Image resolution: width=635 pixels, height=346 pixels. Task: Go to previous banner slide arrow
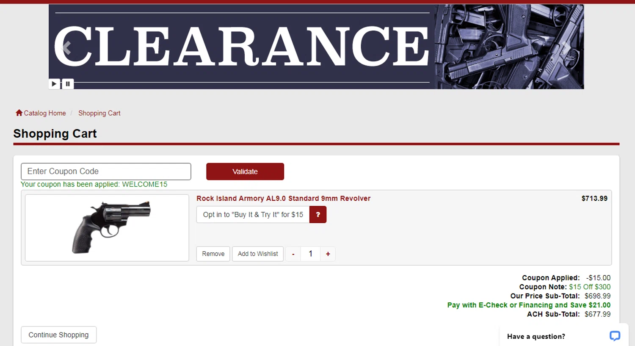click(x=66, y=47)
